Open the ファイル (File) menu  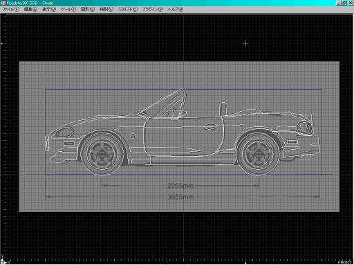10,9
